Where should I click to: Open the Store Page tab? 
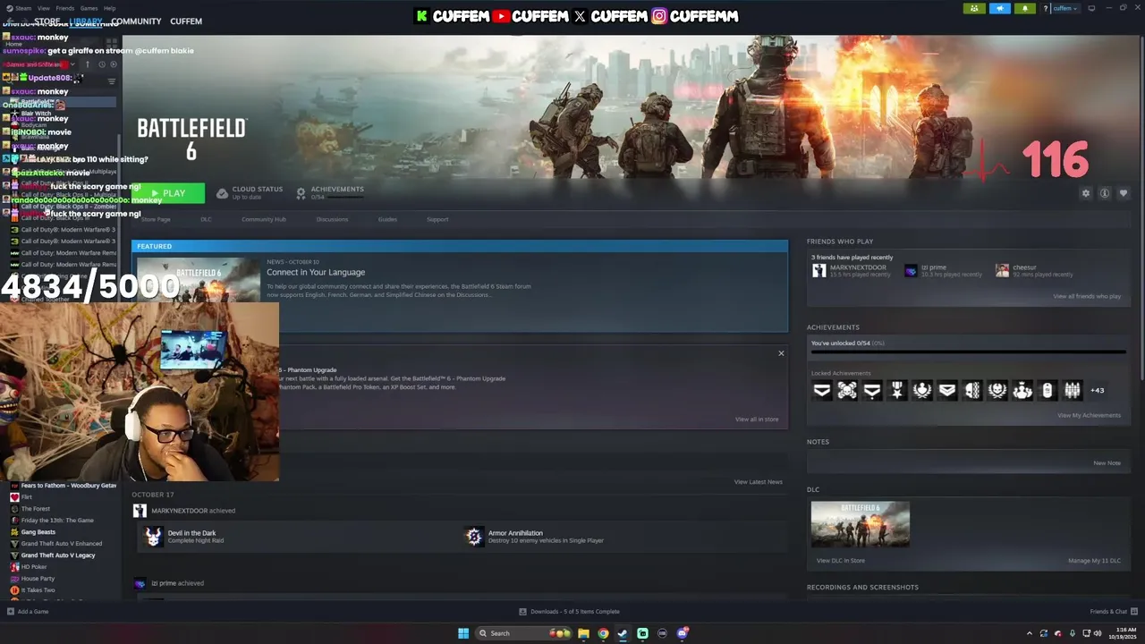click(156, 219)
